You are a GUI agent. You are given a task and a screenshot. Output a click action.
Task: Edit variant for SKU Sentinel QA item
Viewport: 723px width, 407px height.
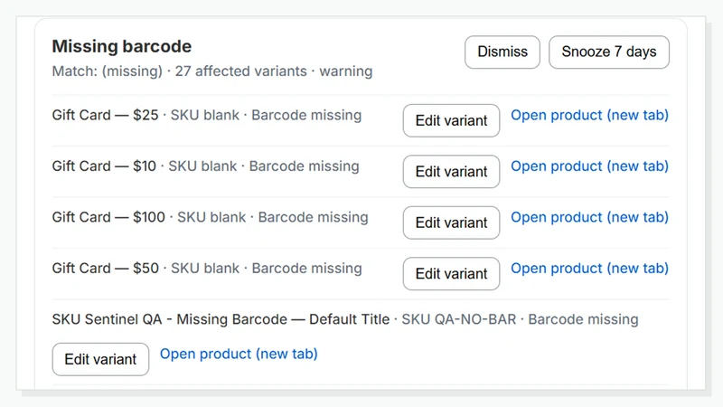tap(100, 359)
